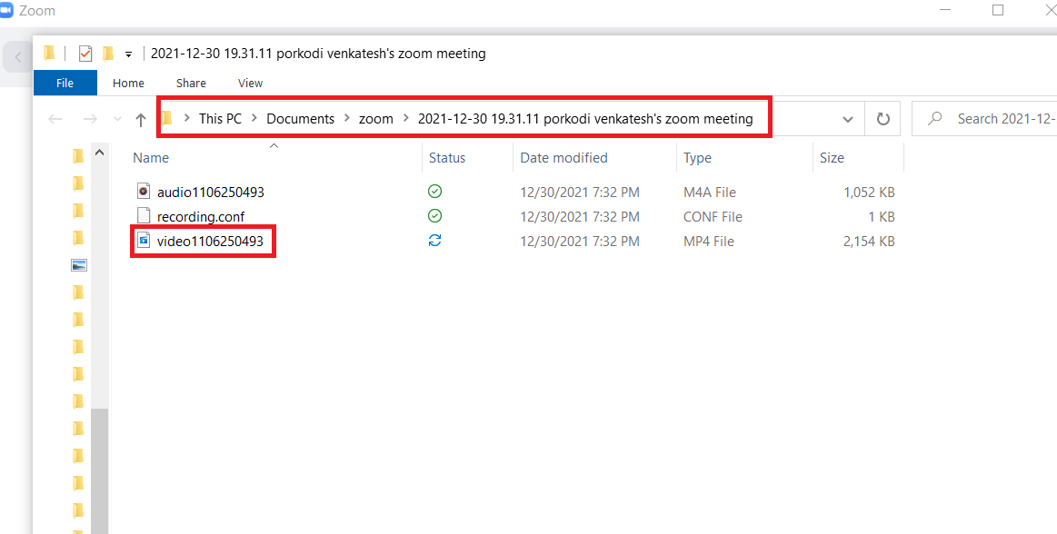The width and height of the screenshot is (1057, 534).
Task: Expand the Recent locations dropdown arrow
Action: pyautogui.click(x=117, y=119)
